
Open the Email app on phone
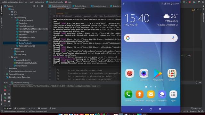tap(129, 73)
